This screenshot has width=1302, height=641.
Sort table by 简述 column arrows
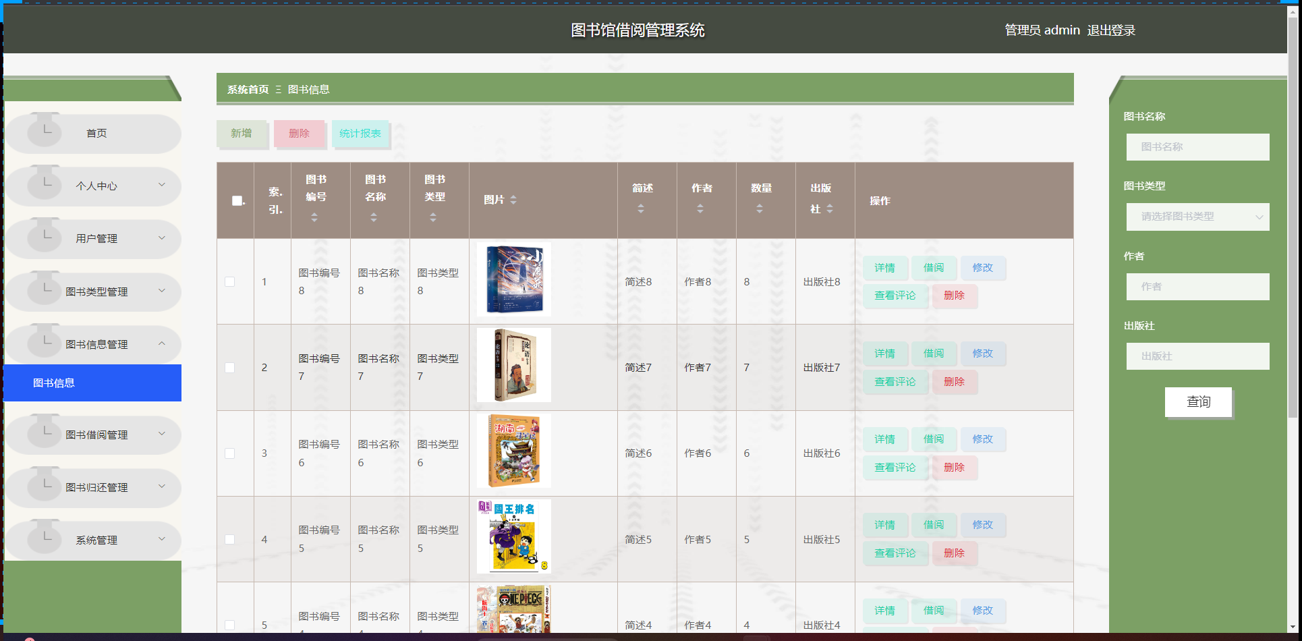(x=641, y=208)
